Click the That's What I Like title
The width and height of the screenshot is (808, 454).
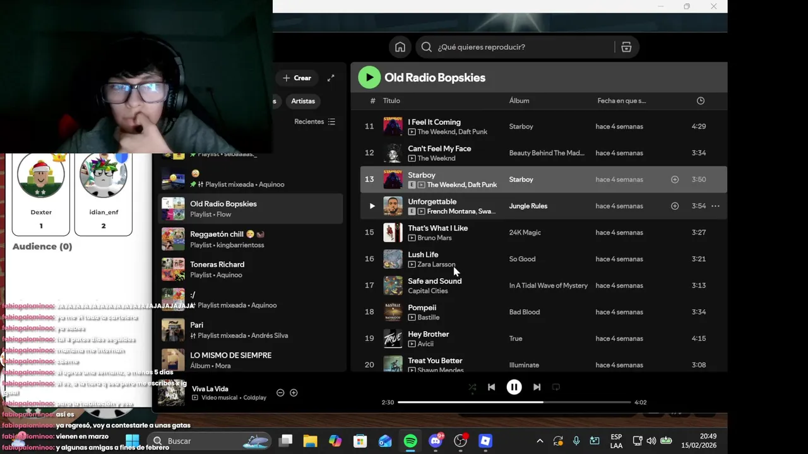pyautogui.click(x=438, y=228)
